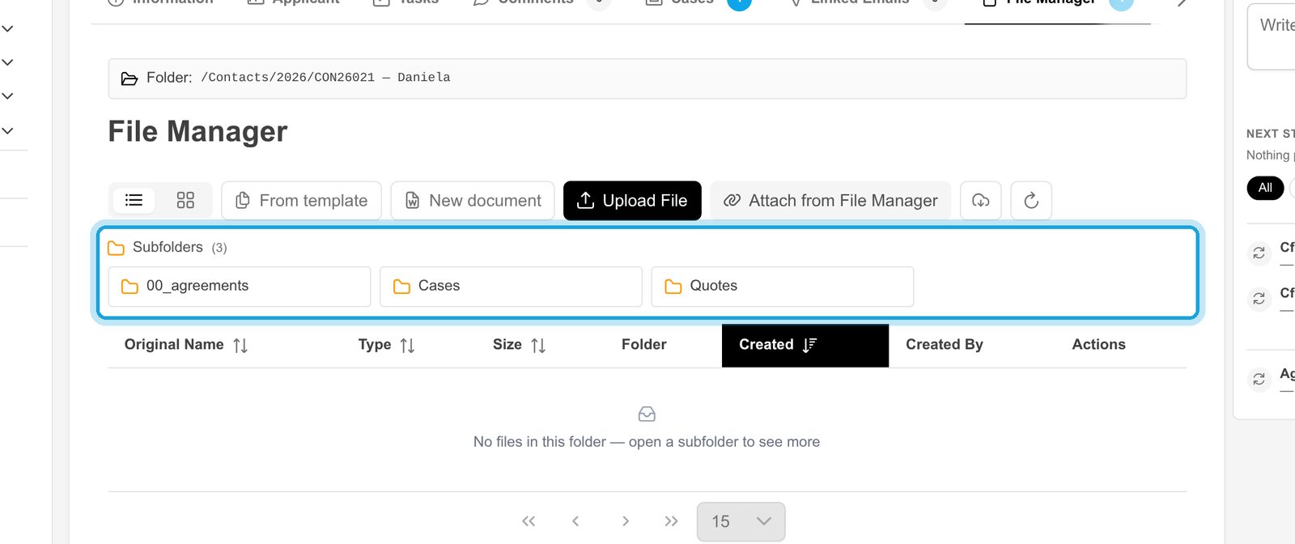This screenshot has height=544, width=1295.
Task: Click the empty inbox icon
Action: [647, 414]
